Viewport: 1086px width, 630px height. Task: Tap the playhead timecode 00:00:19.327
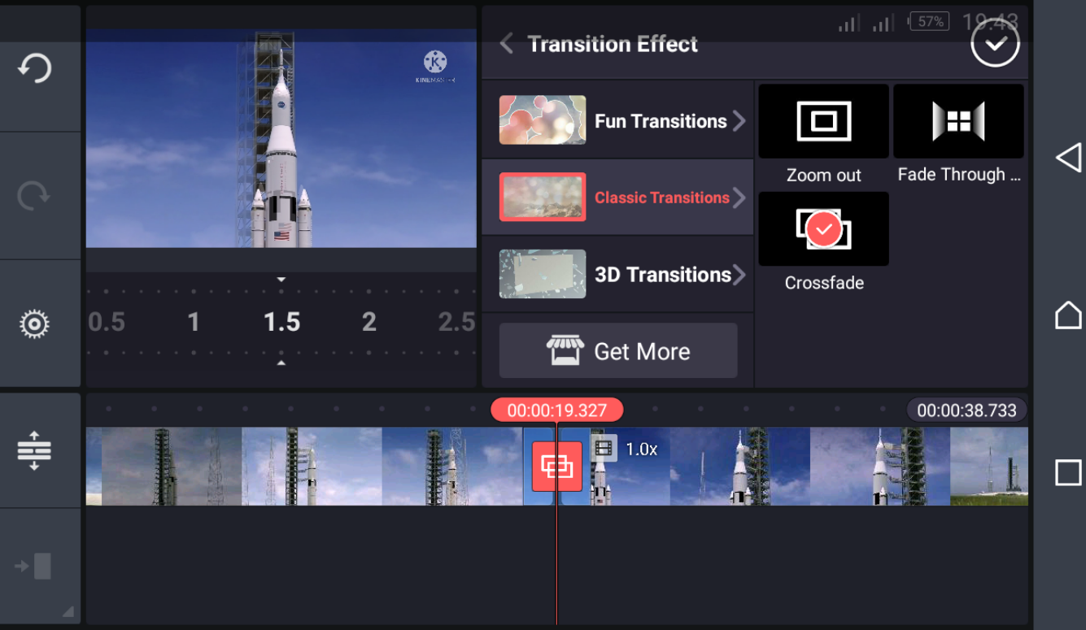(556, 410)
